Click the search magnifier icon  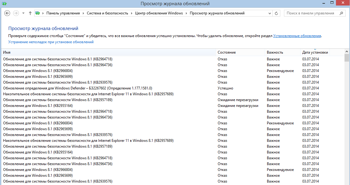coord(341,13)
